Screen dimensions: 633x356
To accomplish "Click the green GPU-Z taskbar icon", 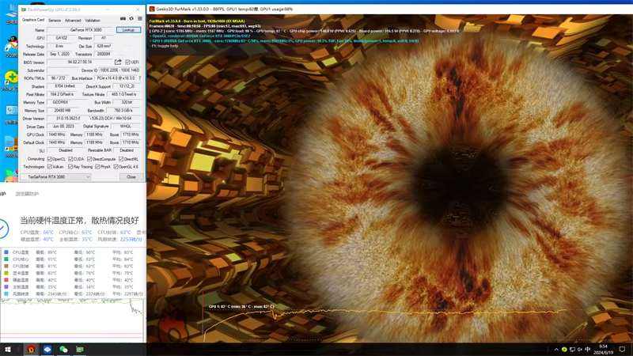I will coord(80,349).
